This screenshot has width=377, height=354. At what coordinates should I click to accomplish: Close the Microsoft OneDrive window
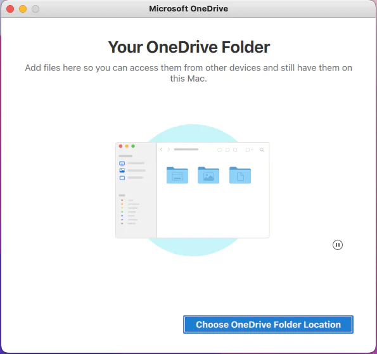(10, 9)
